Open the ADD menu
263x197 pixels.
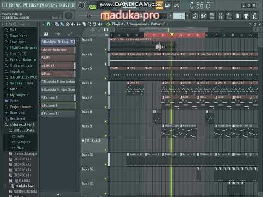pos(19,5)
